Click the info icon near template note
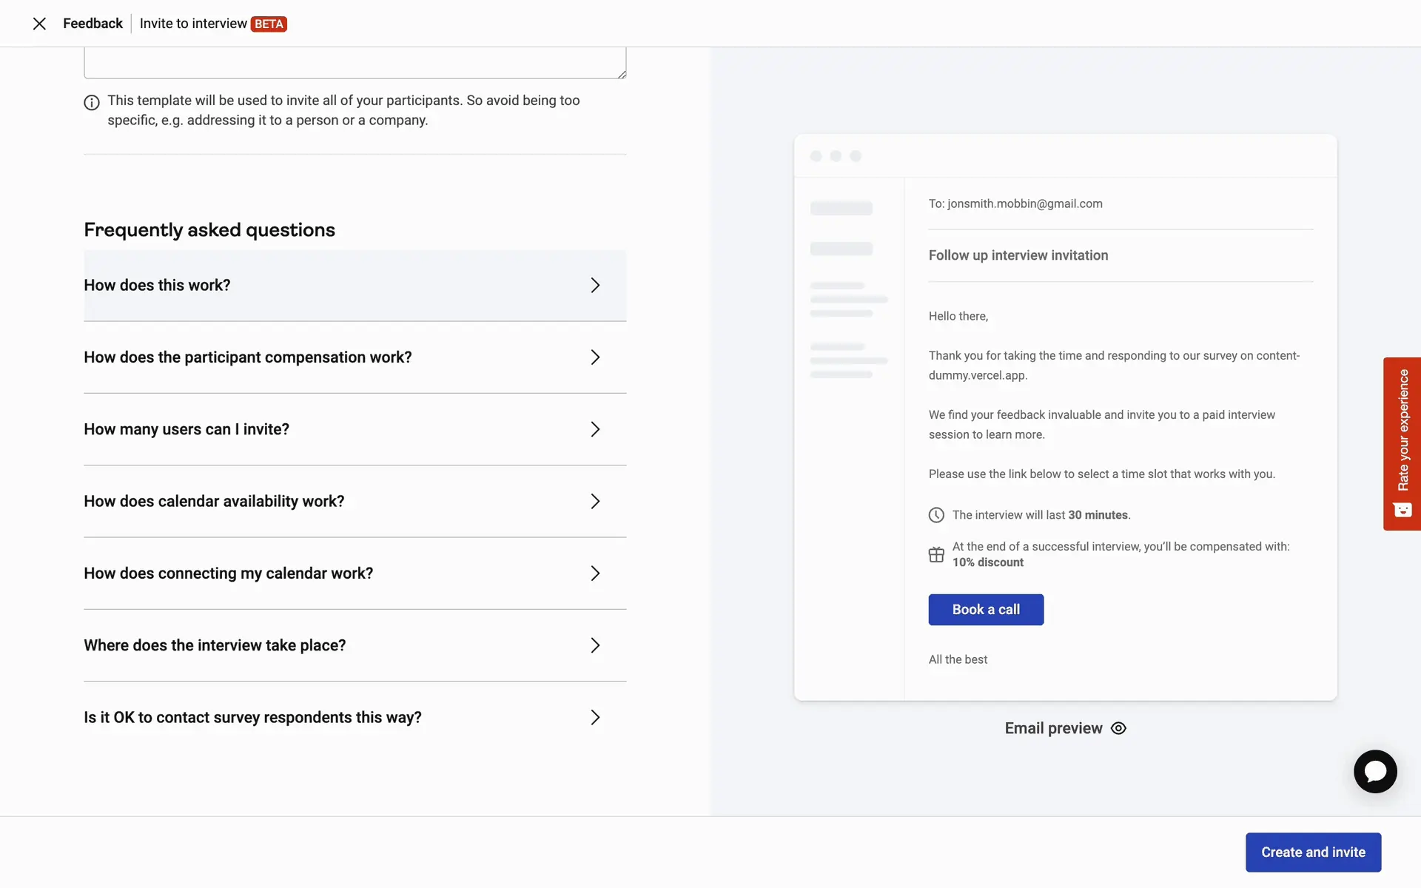This screenshot has width=1421, height=888. point(92,103)
